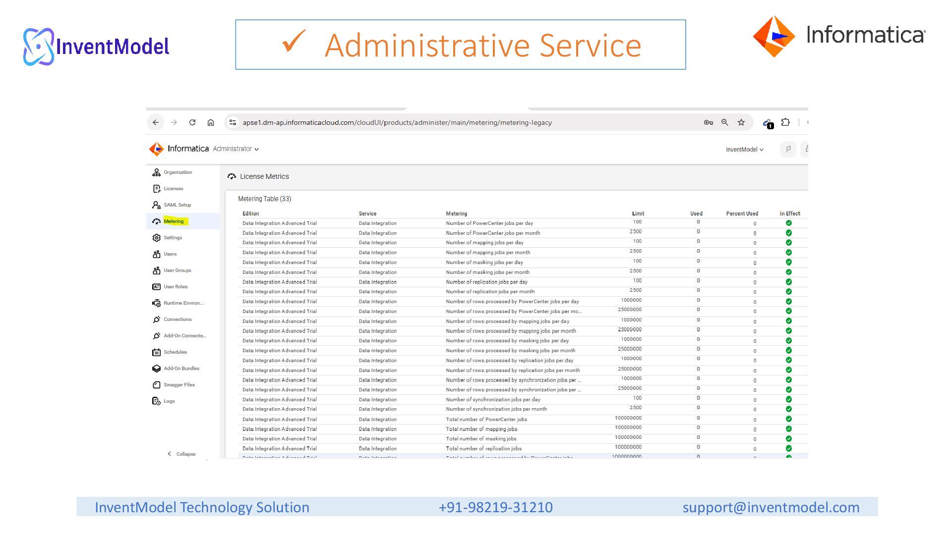
Task: Go to browser home icon
Action: pos(211,122)
